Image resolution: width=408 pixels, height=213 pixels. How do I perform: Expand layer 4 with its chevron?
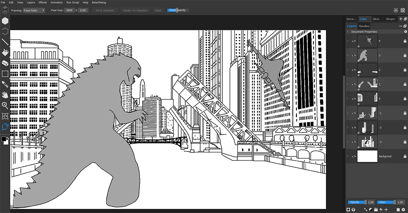[x=348, y=41]
